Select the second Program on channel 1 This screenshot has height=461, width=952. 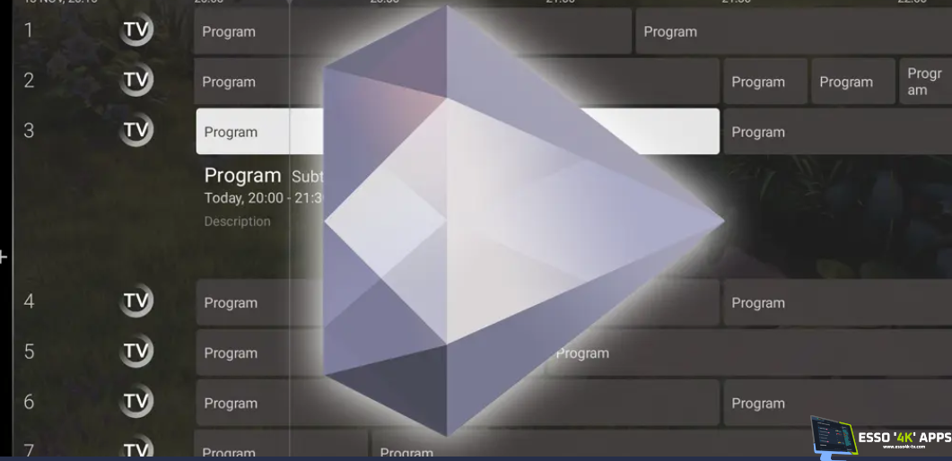[790, 31]
